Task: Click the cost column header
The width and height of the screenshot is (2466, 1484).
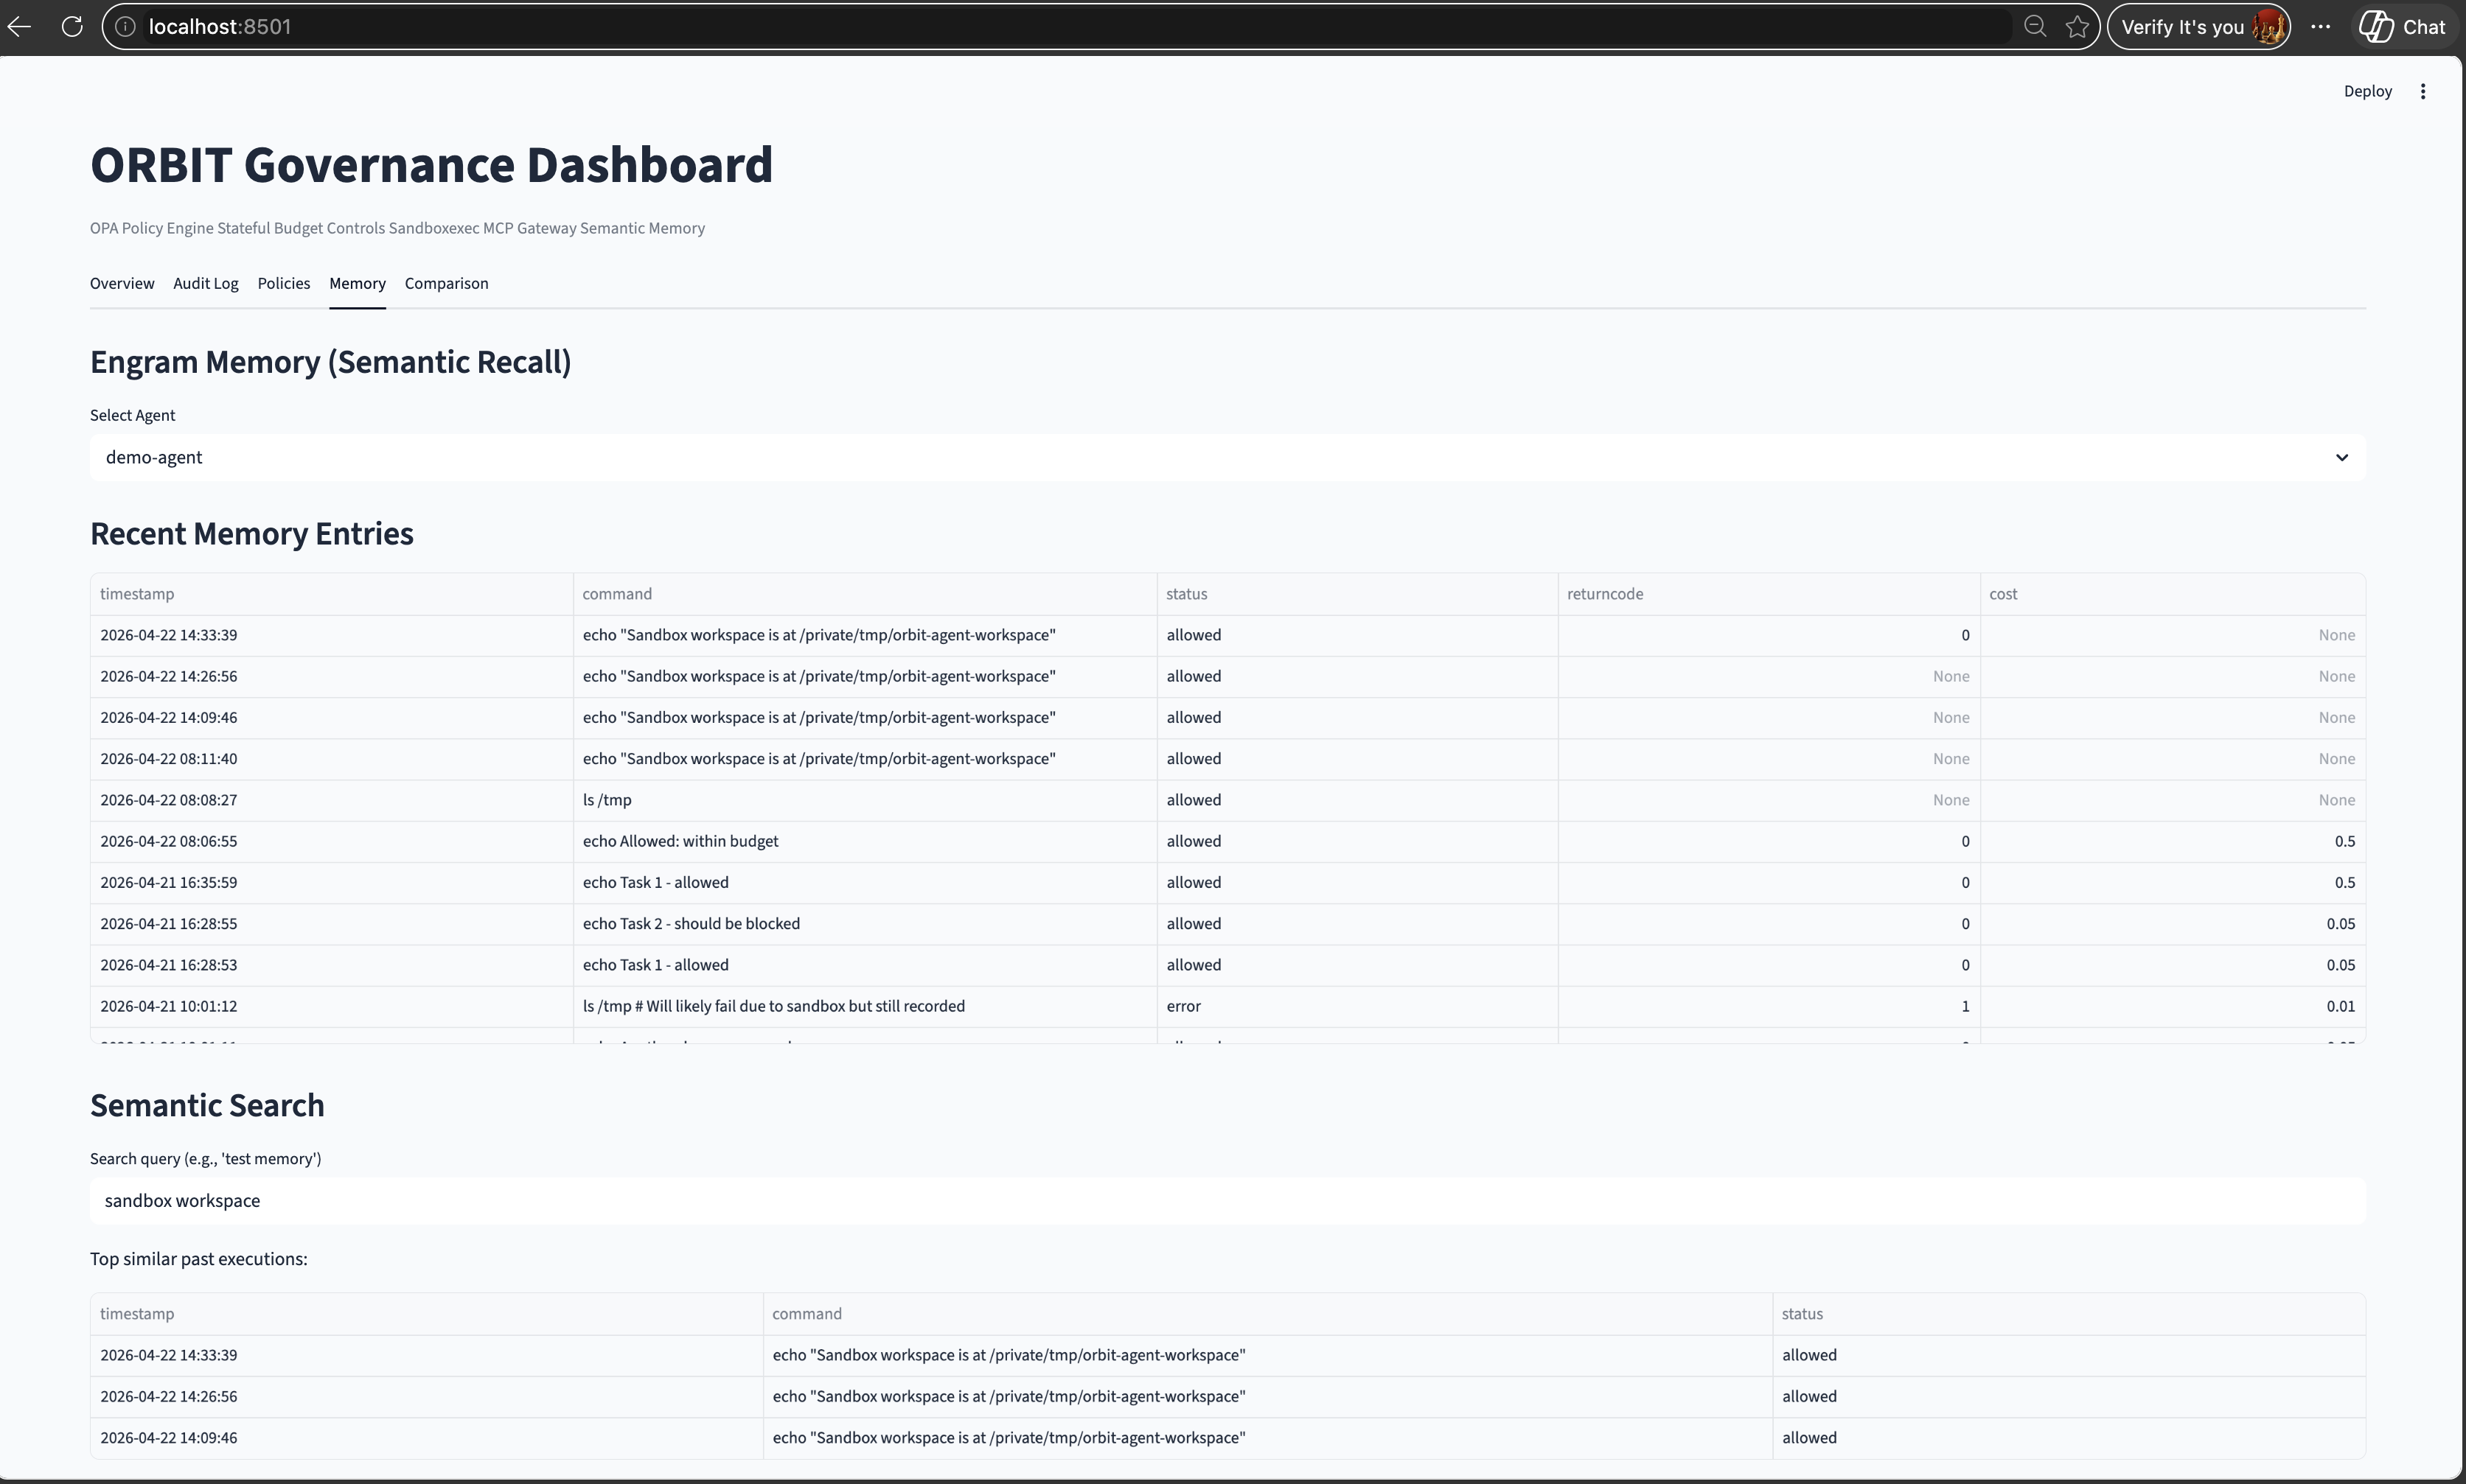Action: coord(2003,594)
